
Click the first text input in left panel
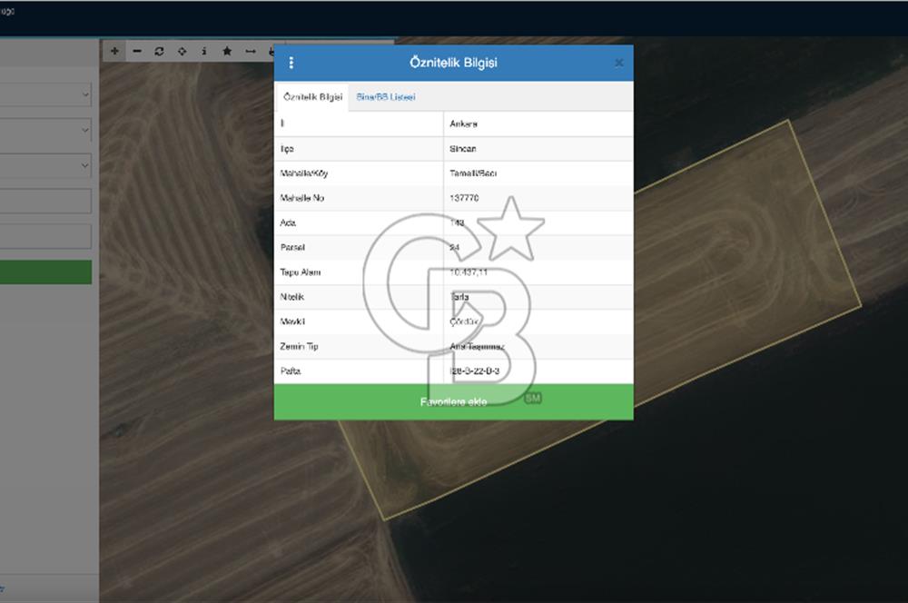[45, 201]
